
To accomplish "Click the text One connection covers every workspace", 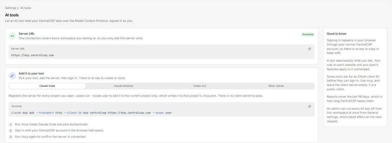I will 81,38.
